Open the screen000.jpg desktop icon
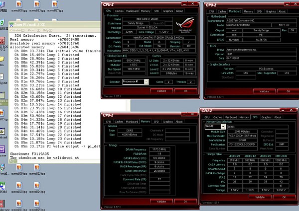This screenshot has height=211, width=299. coord(19,6)
